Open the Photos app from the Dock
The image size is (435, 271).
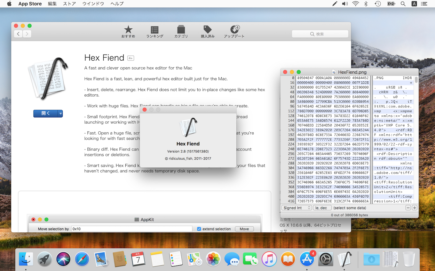point(213,259)
